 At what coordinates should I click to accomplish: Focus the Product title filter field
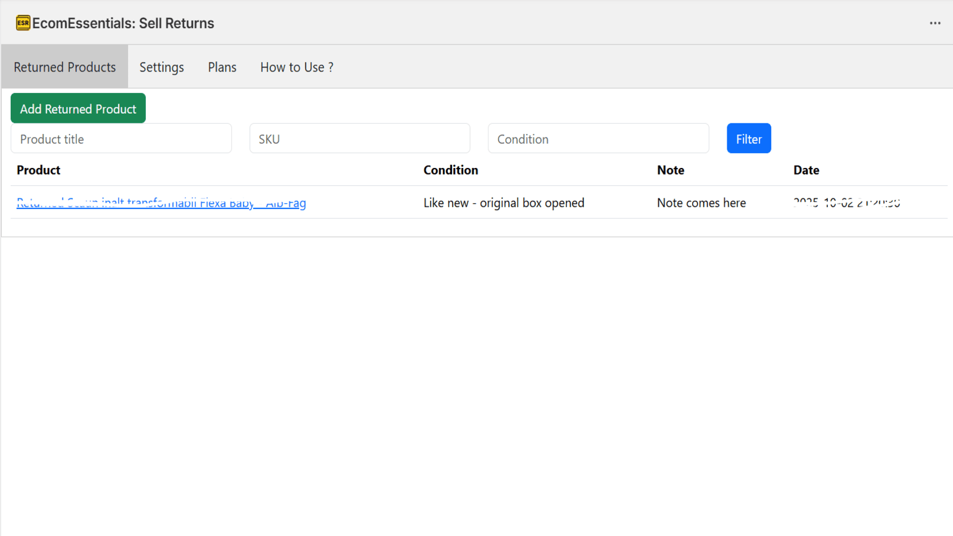tap(121, 139)
